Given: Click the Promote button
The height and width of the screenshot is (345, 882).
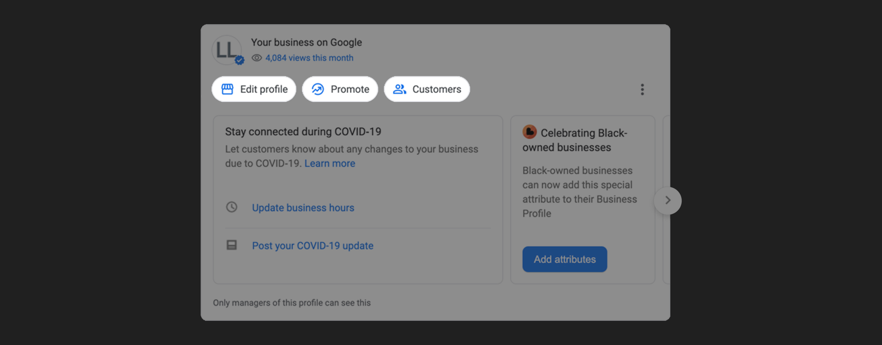Looking at the screenshot, I should [x=340, y=89].
